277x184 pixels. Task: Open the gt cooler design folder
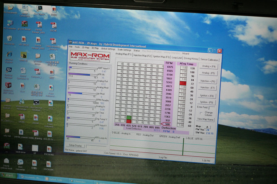click(37, 59)
